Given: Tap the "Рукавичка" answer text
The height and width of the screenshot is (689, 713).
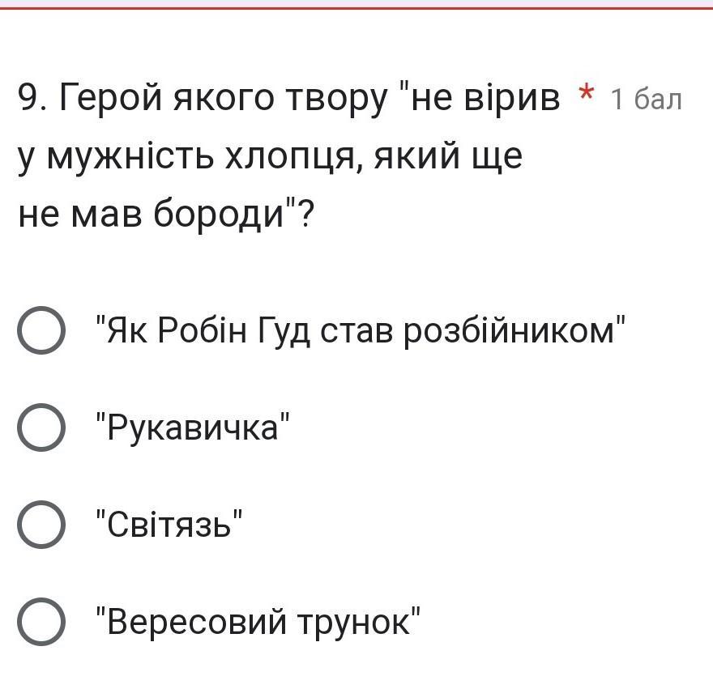Looking at the screenshot, I should [x=193, y=427].
